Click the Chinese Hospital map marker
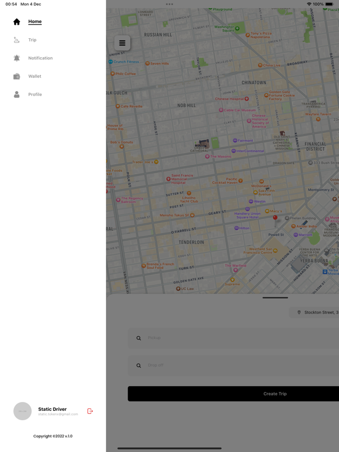This screenshot has height=452, width=339. pyautogui.click(x=247, y=99)
